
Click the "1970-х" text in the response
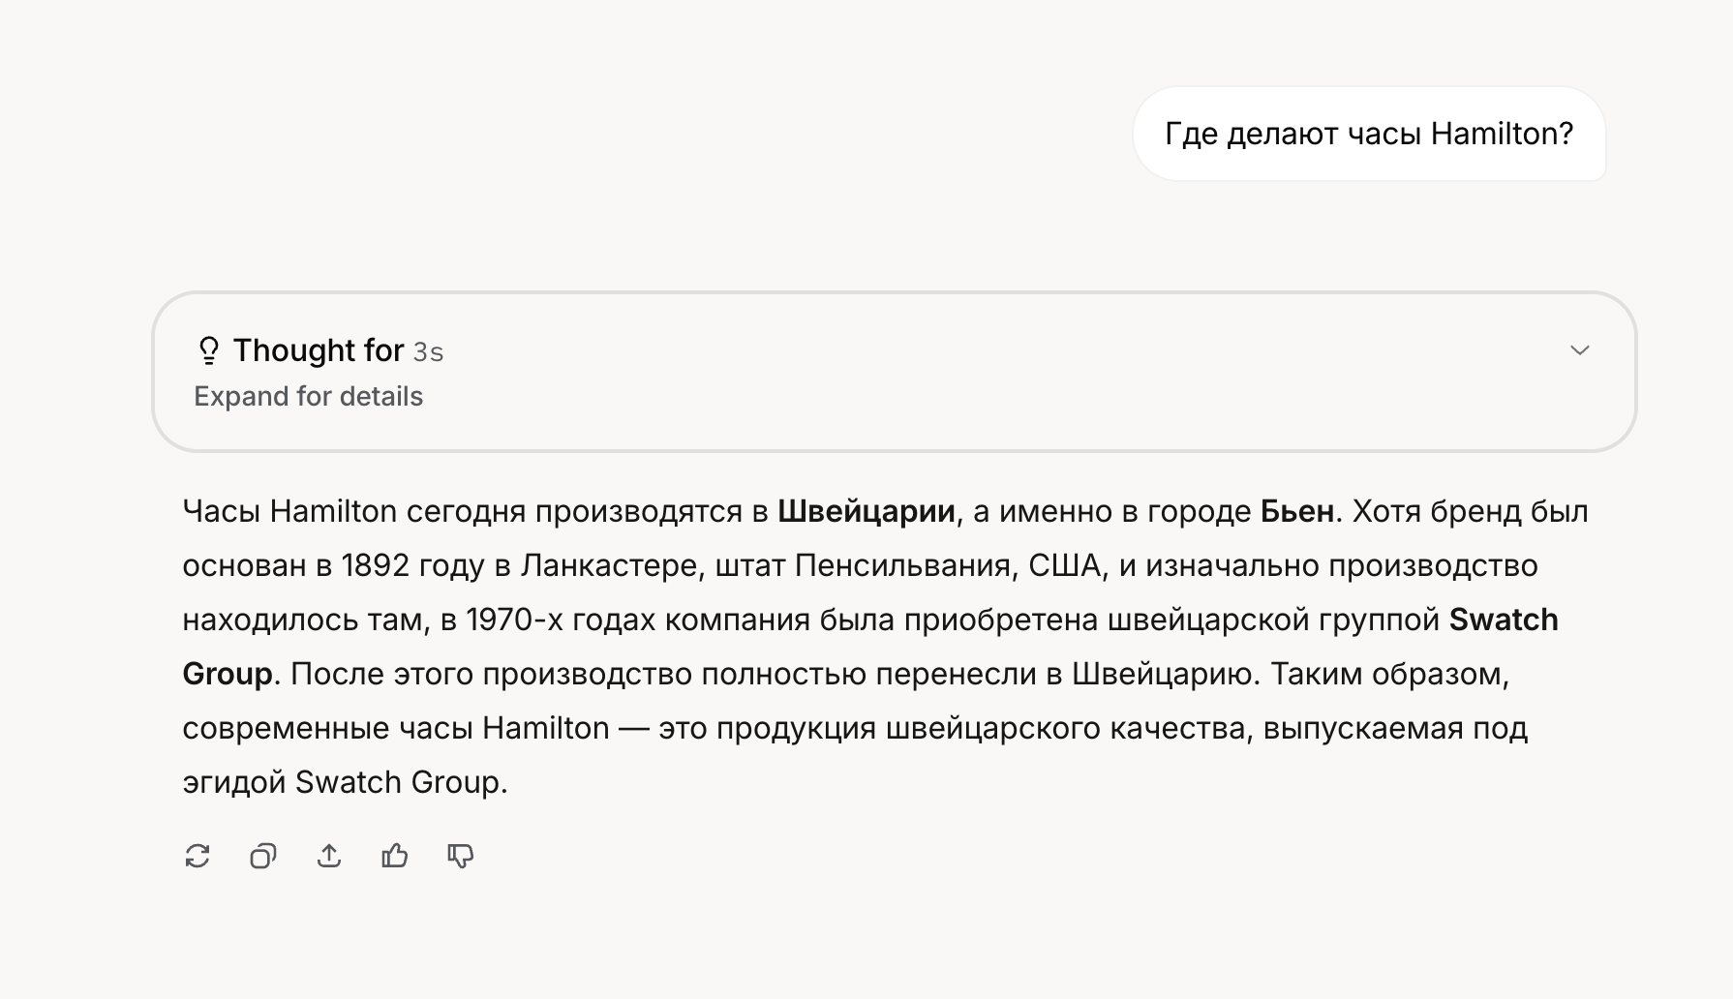[514, 620]
